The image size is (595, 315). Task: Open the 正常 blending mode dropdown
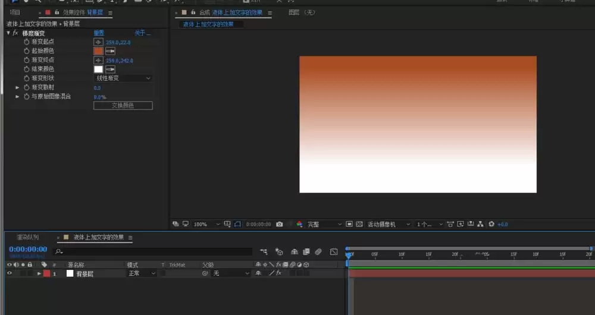point(141,273)
